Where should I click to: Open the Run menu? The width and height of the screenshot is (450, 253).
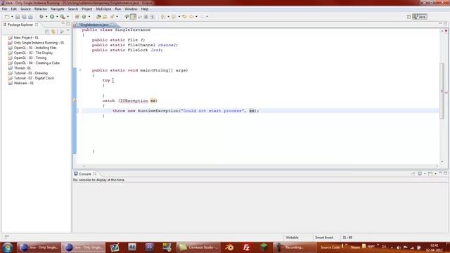click(118, 9)
